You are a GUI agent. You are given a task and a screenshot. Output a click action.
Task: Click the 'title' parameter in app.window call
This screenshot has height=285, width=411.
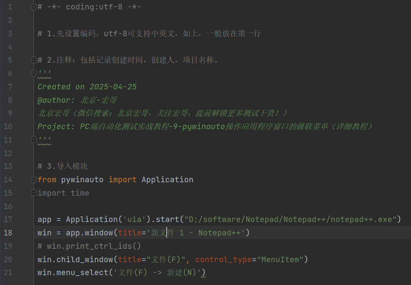[130, 233]
